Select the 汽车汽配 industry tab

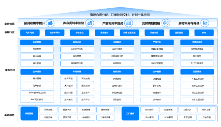tap(30, 33)
